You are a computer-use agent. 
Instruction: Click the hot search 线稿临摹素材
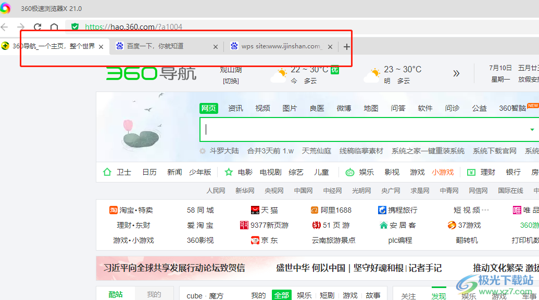pyautogui.click(x=361, y=151)
